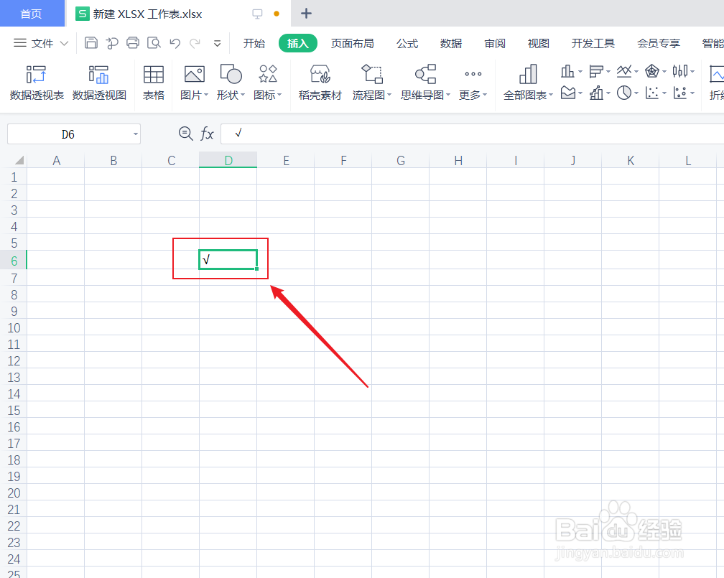724x578 pixels.
Task: Open the 页面布局 ribbon tab
Action: click(352, 43)
